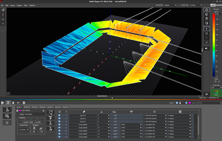Open the DSP round panel tab icon
Viewport: 222px width, 141px height.
pos(24,103)
